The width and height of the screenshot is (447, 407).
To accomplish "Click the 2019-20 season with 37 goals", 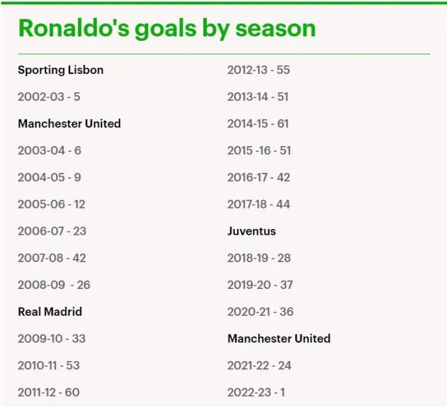I will click(260, 285).
